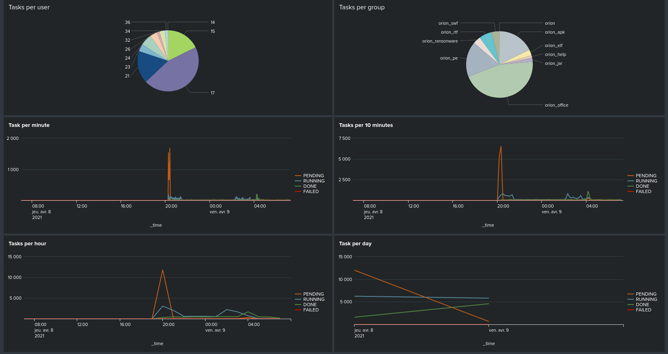The image size is (668, 354).
Task: Click the 'Tasks per group' panel title
Action: click(x=362, y=7)
